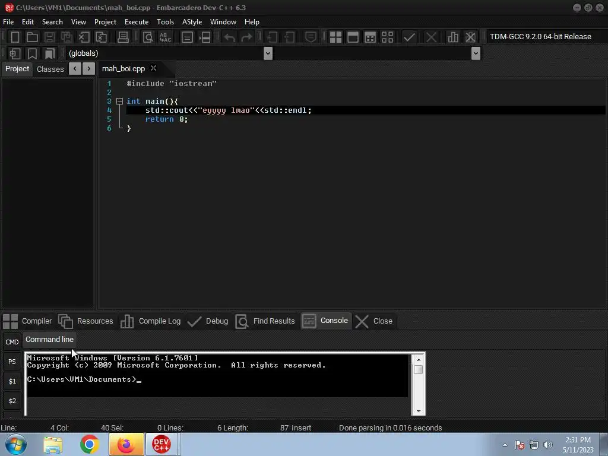Open the (globals) scope dropdown
Viewport: 608px width, 456px height.
pyautogui.click(x=268, y=53)
